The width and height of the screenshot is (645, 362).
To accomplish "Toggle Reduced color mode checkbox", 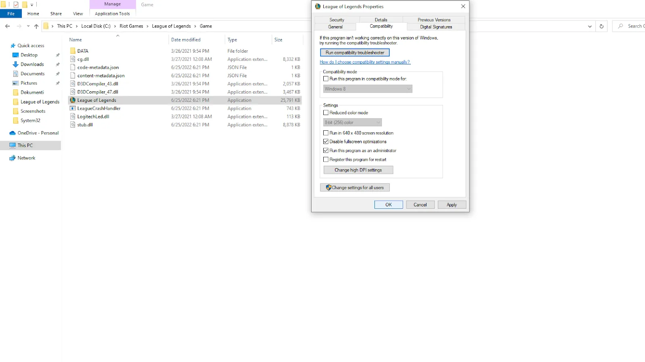I will click(x=326, y=113).
